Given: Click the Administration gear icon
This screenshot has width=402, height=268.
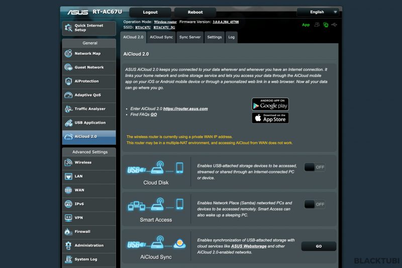Looking at the screenshot, I should pos(68,245).
